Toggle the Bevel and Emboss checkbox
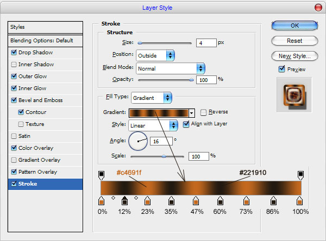326x241 pixels. (x=14, y=100)
